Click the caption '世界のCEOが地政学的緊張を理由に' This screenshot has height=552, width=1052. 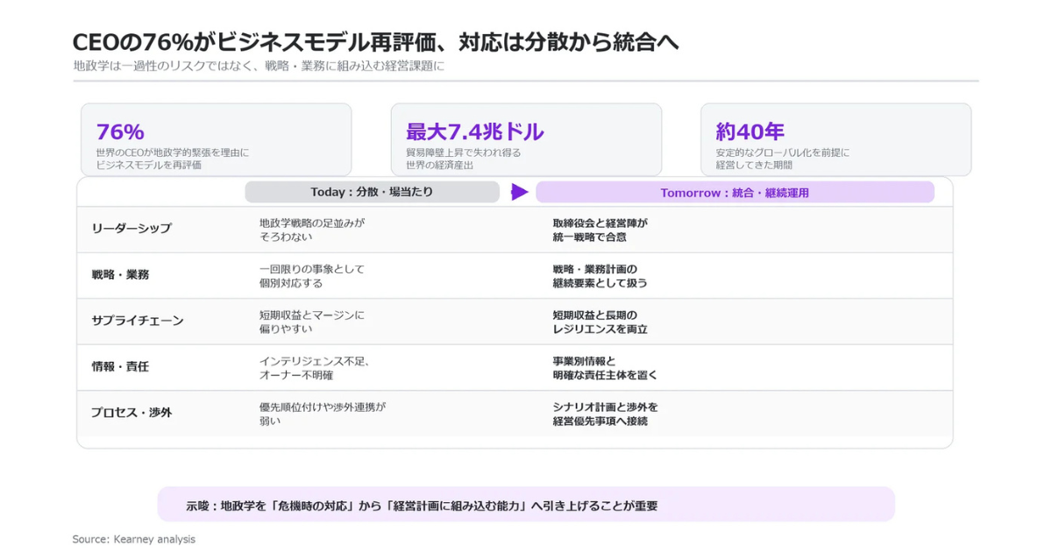[172, 152]
